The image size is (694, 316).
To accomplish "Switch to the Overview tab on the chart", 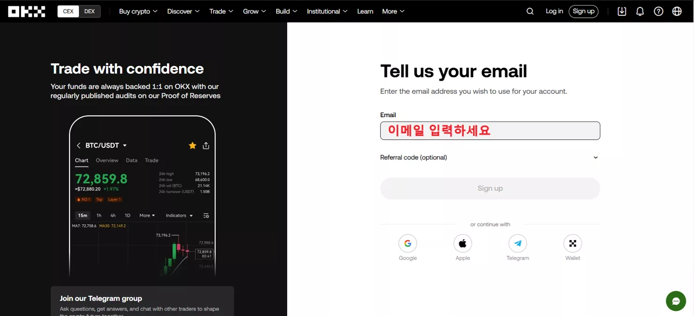I will (107, 160).
